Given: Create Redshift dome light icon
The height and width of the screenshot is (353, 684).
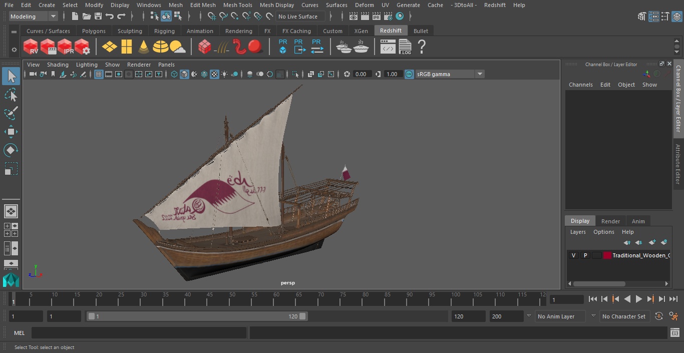Looking at the screenshot, I should tap(160, 47).
